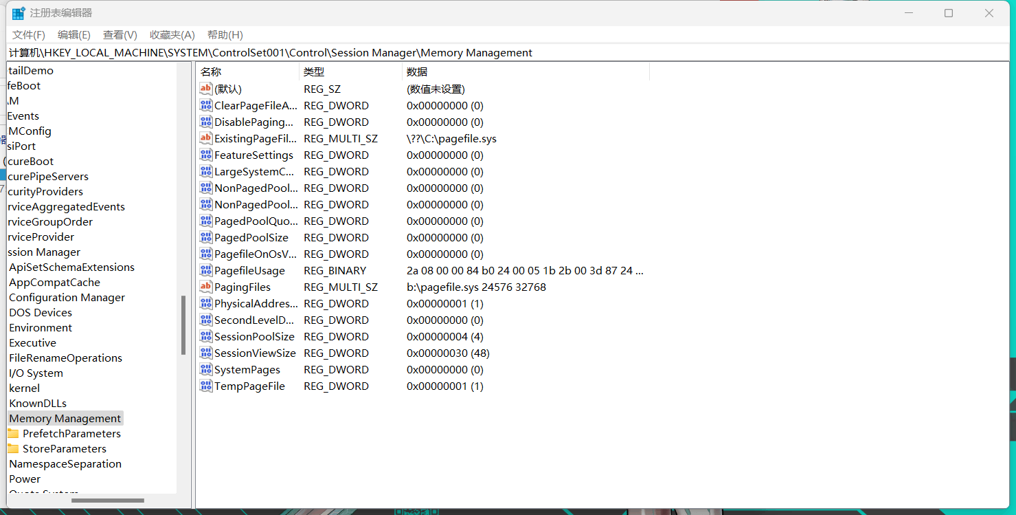This screenshot has width=1016, height=515.
Task: Select the KnownDLLs tree key
Action: pyautogui.click(x=38, y=403)
